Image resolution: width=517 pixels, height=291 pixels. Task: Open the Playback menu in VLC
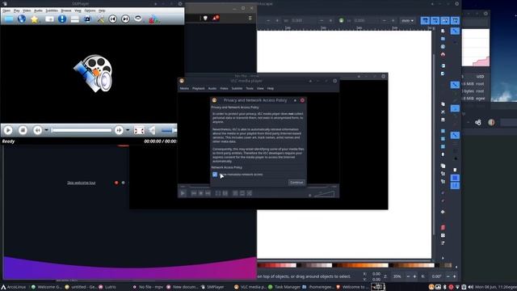tap(199, 88)
